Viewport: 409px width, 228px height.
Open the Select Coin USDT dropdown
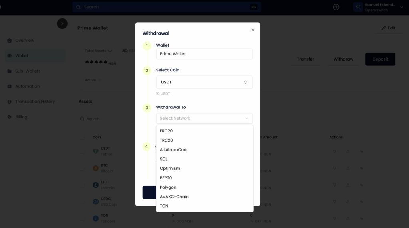(x=204, y=82)
